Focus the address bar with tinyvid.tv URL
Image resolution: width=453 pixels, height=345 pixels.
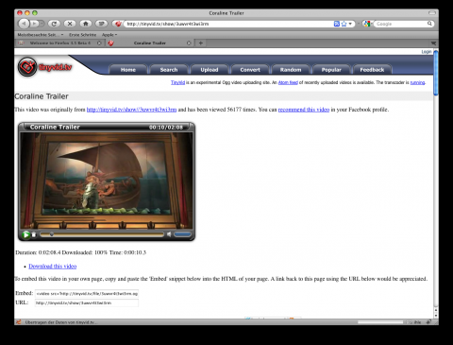pyautogui.click(x=228, y=24)
